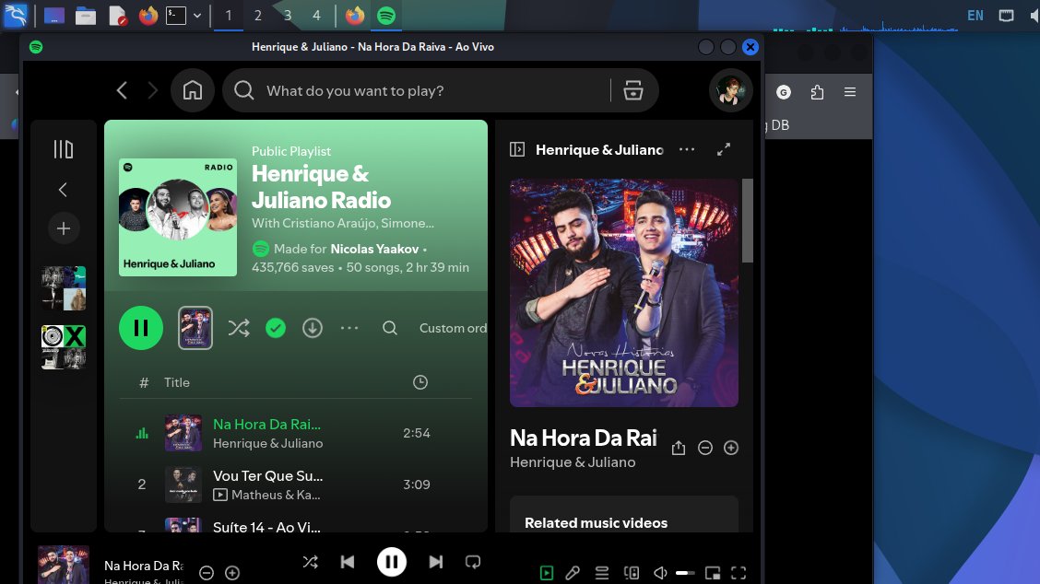Open the Nicolas Yaakov profile link
Viewport: 1040px width, 584px height.
374,250
